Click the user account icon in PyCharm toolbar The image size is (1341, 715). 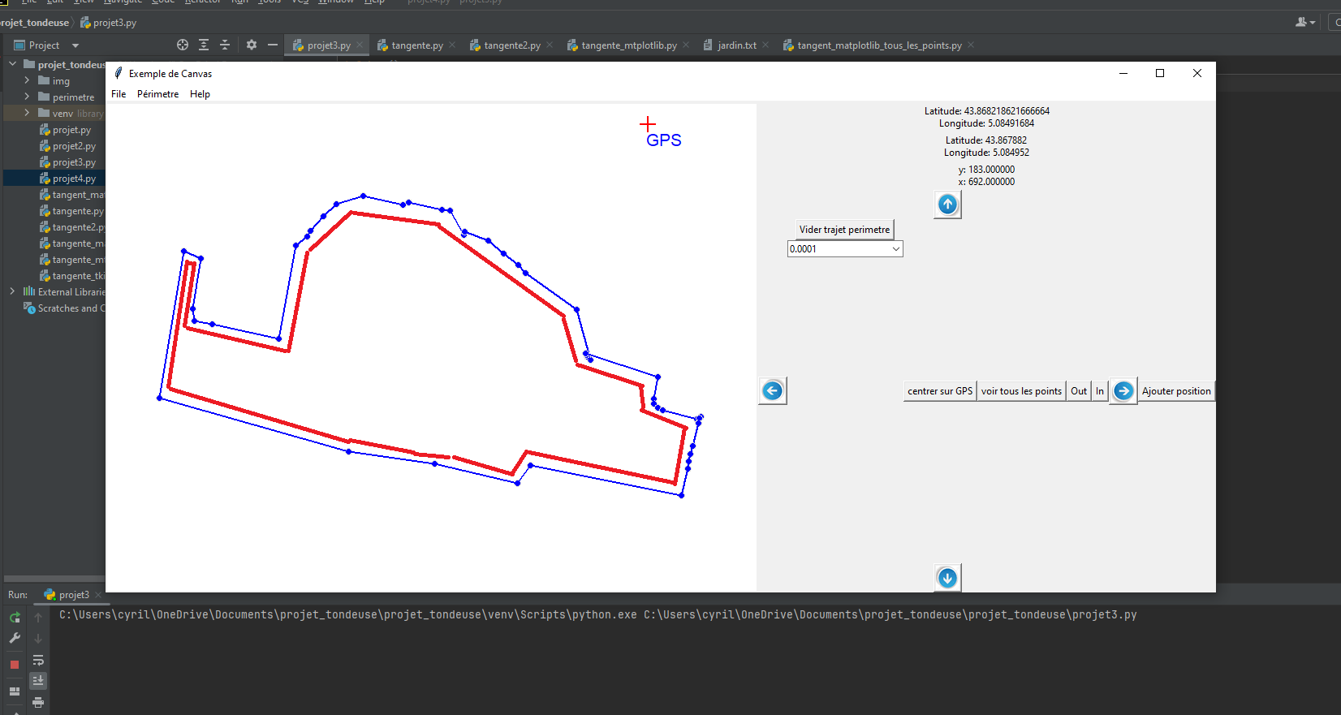[1304, 23]
